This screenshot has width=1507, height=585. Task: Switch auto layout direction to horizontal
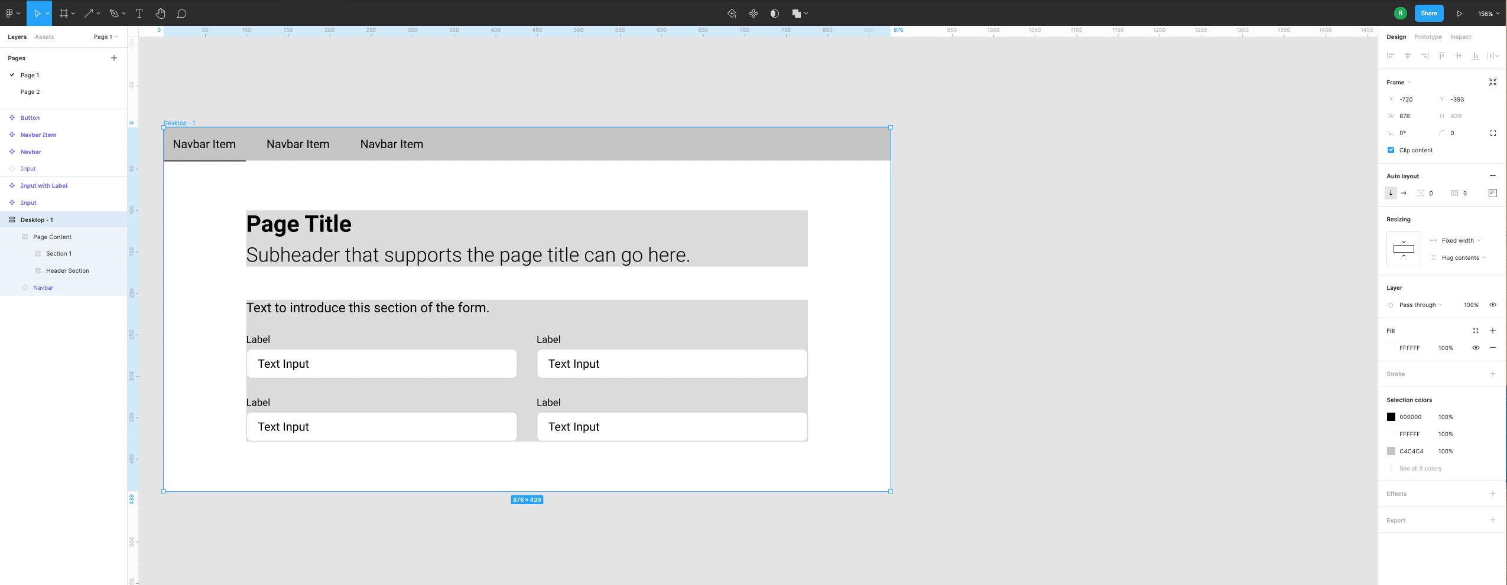[x=1404, y=193]
